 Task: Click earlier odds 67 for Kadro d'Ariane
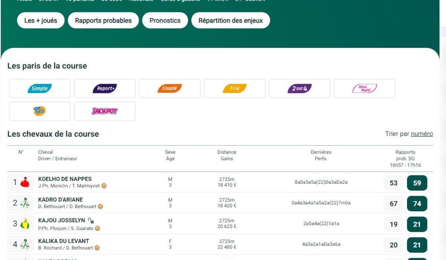394,204
